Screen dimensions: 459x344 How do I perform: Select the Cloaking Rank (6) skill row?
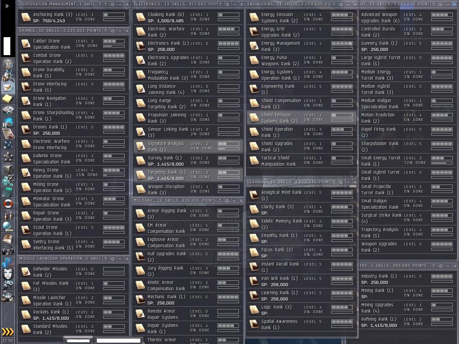(x=188, y=17)
